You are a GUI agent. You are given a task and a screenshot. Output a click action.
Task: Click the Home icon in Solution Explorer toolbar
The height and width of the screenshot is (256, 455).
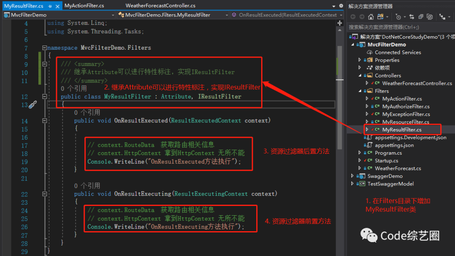[x=371, y=17]
